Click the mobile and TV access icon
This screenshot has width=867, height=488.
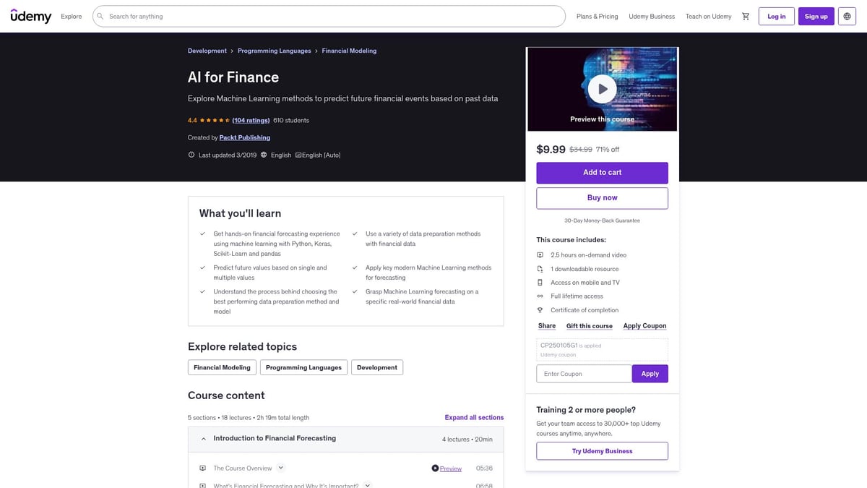tap(540, 283)
